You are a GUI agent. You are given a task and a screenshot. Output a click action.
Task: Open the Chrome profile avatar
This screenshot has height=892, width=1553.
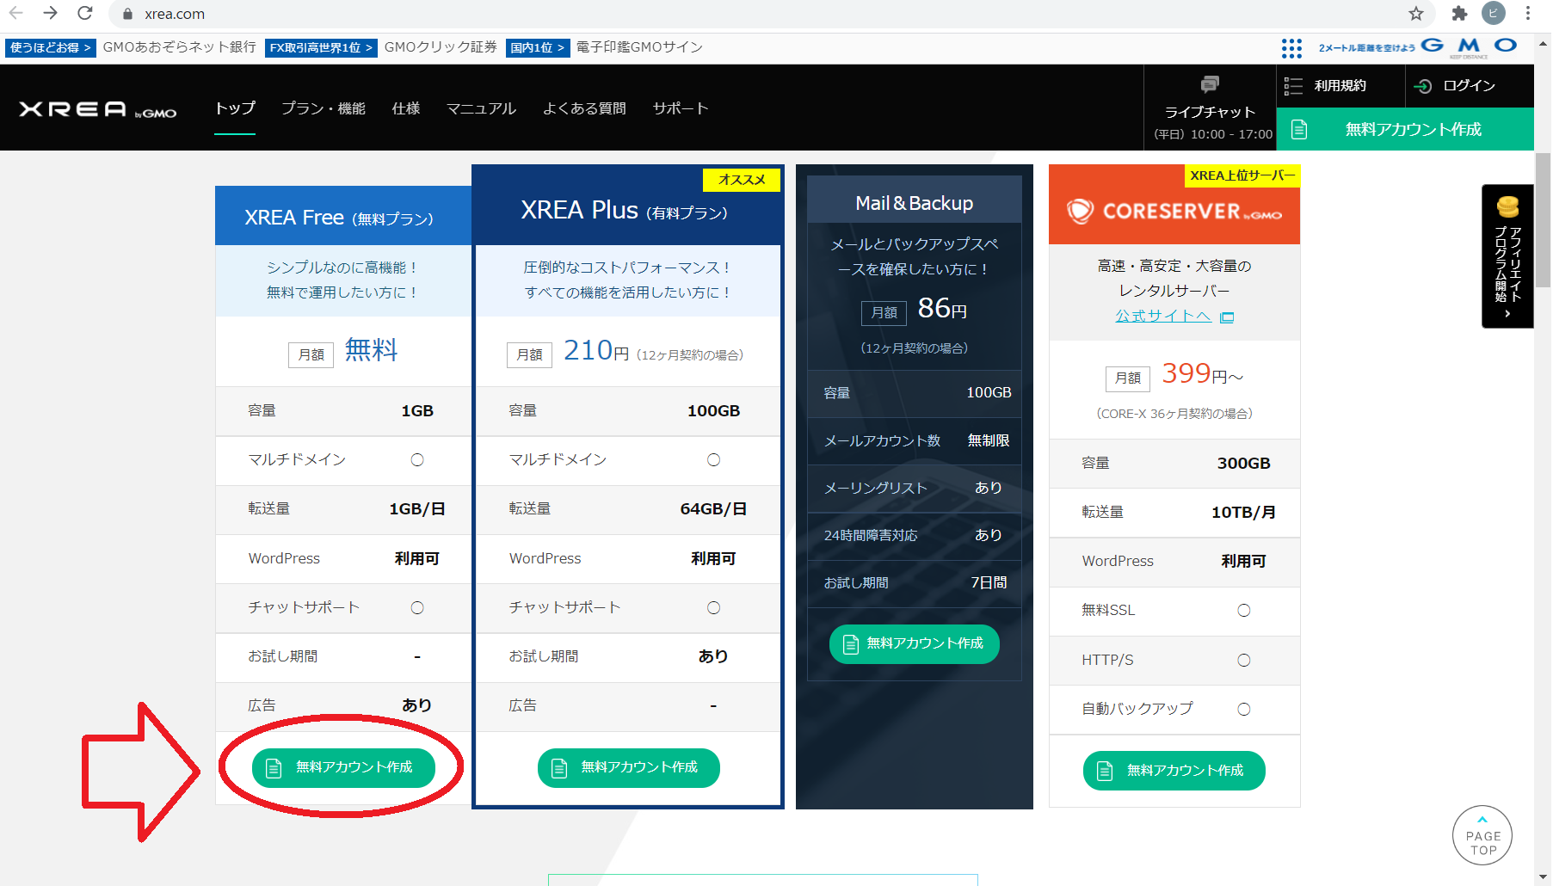pyautogui.click(x=1494, y=13)
